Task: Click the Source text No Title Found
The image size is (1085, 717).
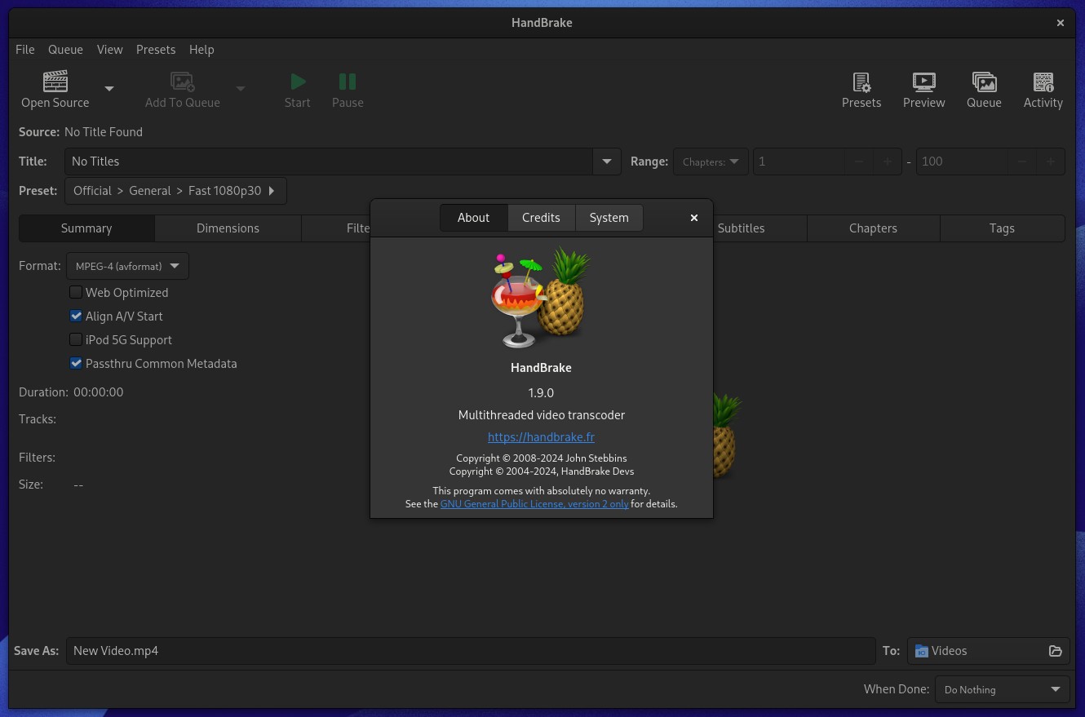Action: click(x=104, y=132)
